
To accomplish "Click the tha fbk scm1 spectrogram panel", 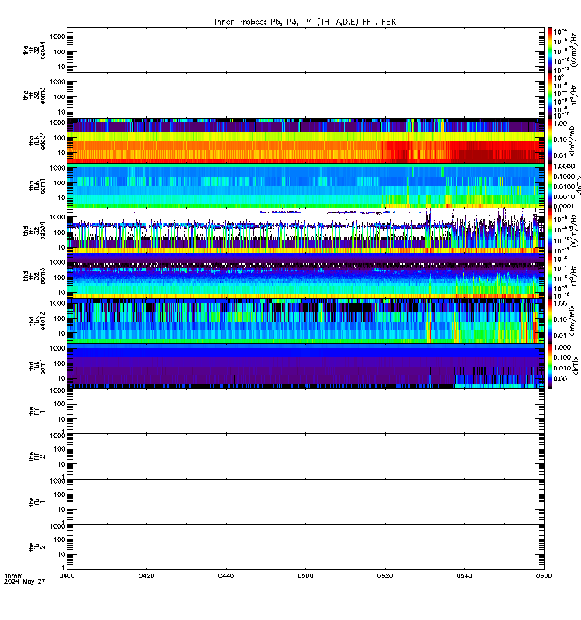I will pos(305,185).
